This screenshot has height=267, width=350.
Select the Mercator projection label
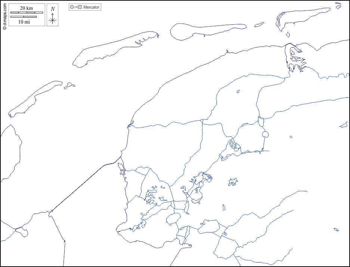point(92,7)
